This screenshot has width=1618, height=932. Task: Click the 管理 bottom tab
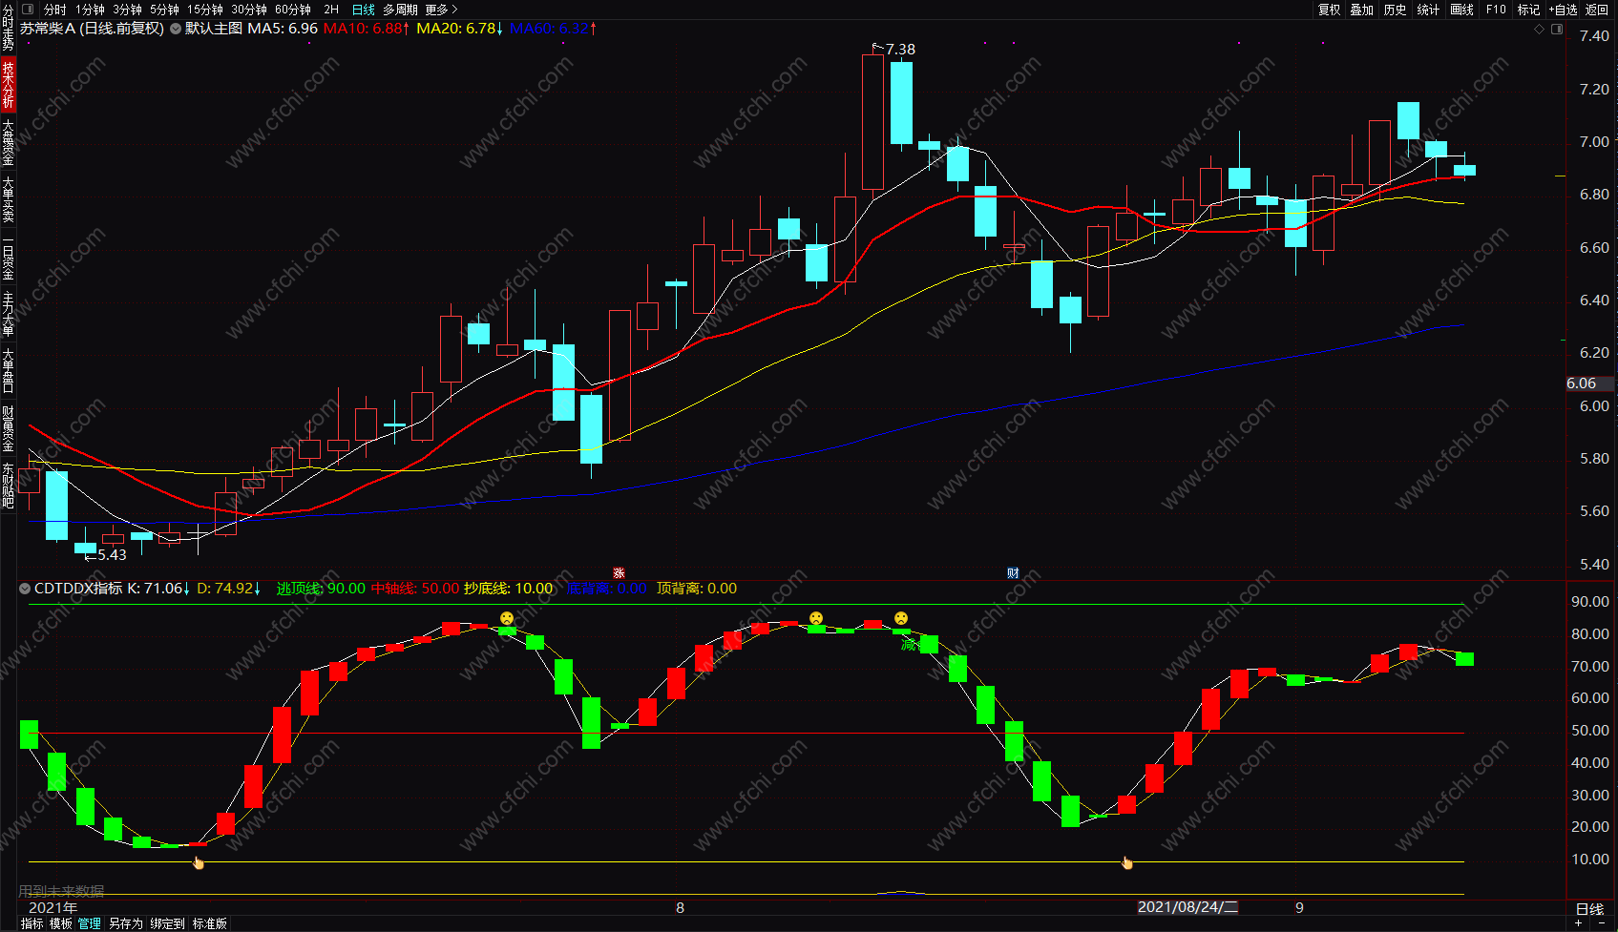90,923
